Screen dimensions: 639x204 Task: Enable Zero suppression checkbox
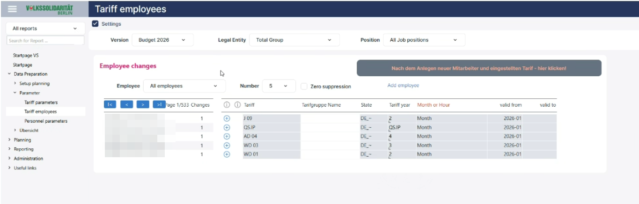tap(304, 86)
